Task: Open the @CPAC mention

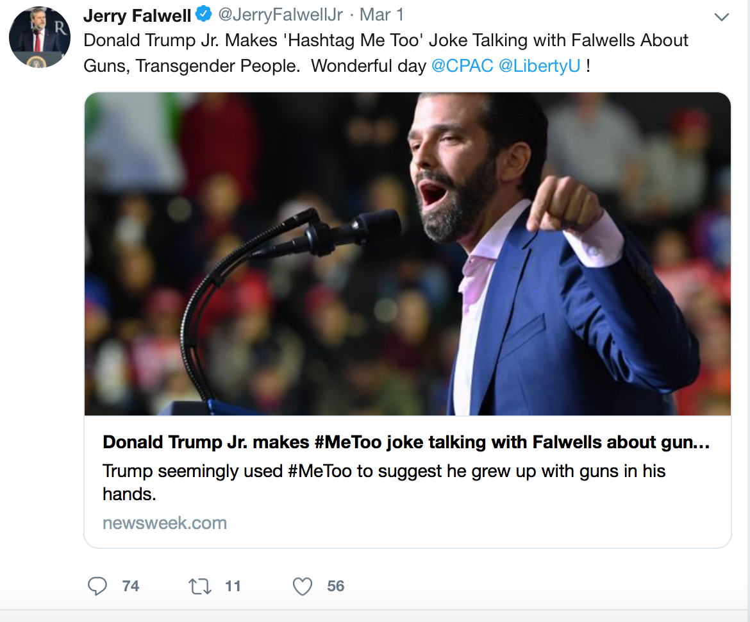Action: (462, 65)
